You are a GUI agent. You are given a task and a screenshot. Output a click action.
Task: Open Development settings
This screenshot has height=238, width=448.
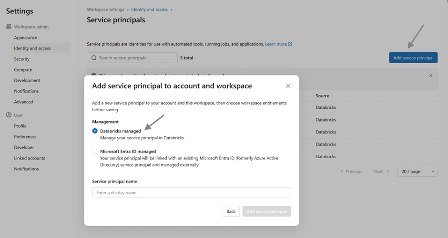[x=27, y=80]
